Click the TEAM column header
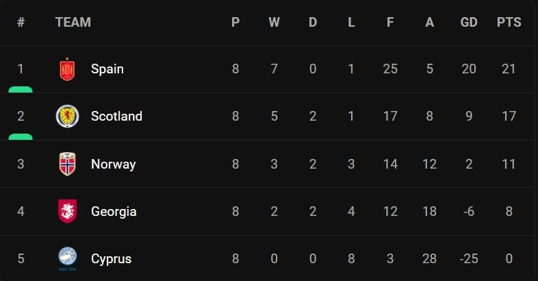The width and height of the screenshot is (538, 281). (73, 23)
